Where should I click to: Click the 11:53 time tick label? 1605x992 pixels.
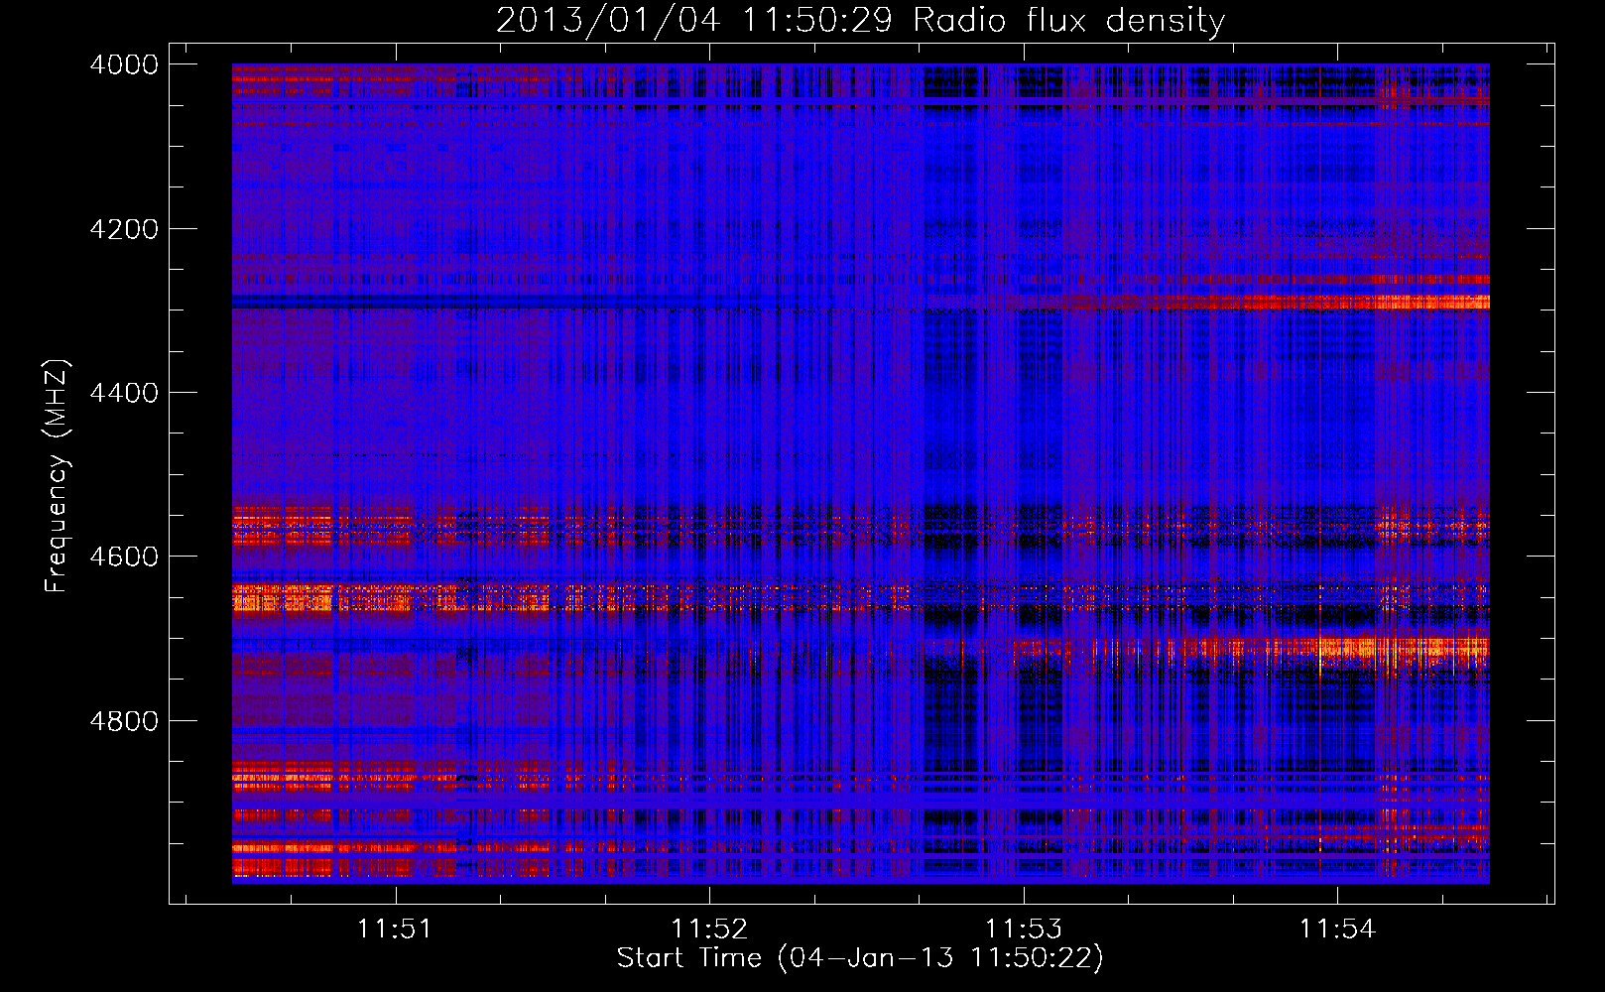coord(1024,929)
